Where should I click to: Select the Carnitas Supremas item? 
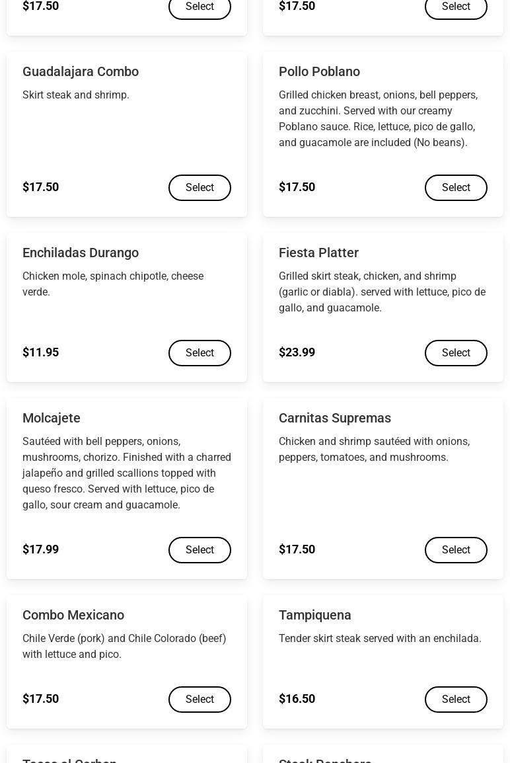coord(456,550)
